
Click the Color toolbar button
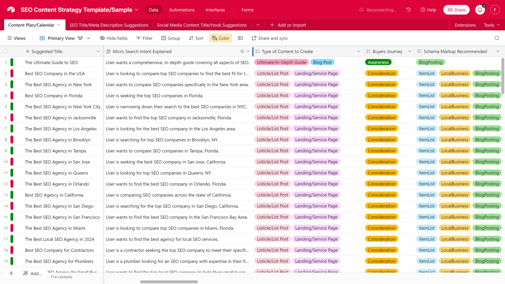[221, 38]
